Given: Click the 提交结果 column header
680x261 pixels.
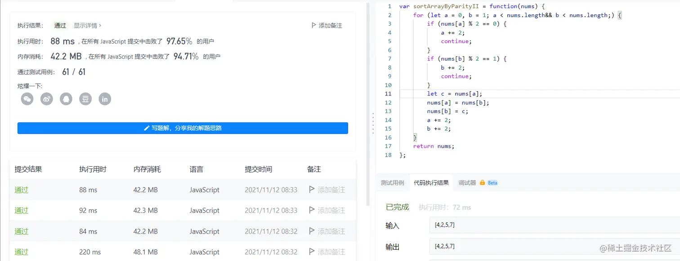Looking at the screenshot, I should pyautogui.click(x=28, y=169).
